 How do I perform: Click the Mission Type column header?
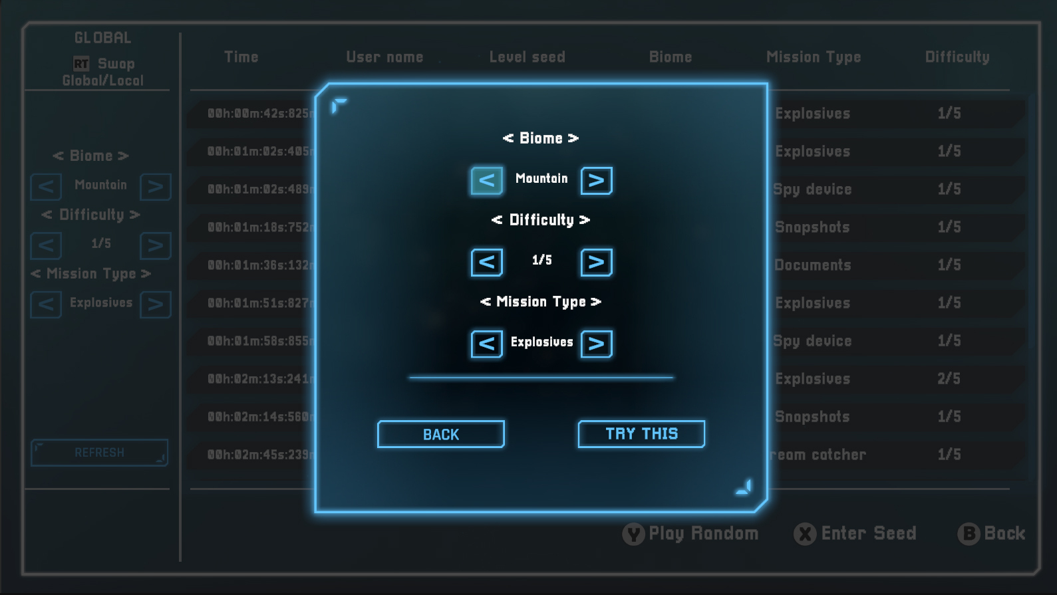point(814,57)
